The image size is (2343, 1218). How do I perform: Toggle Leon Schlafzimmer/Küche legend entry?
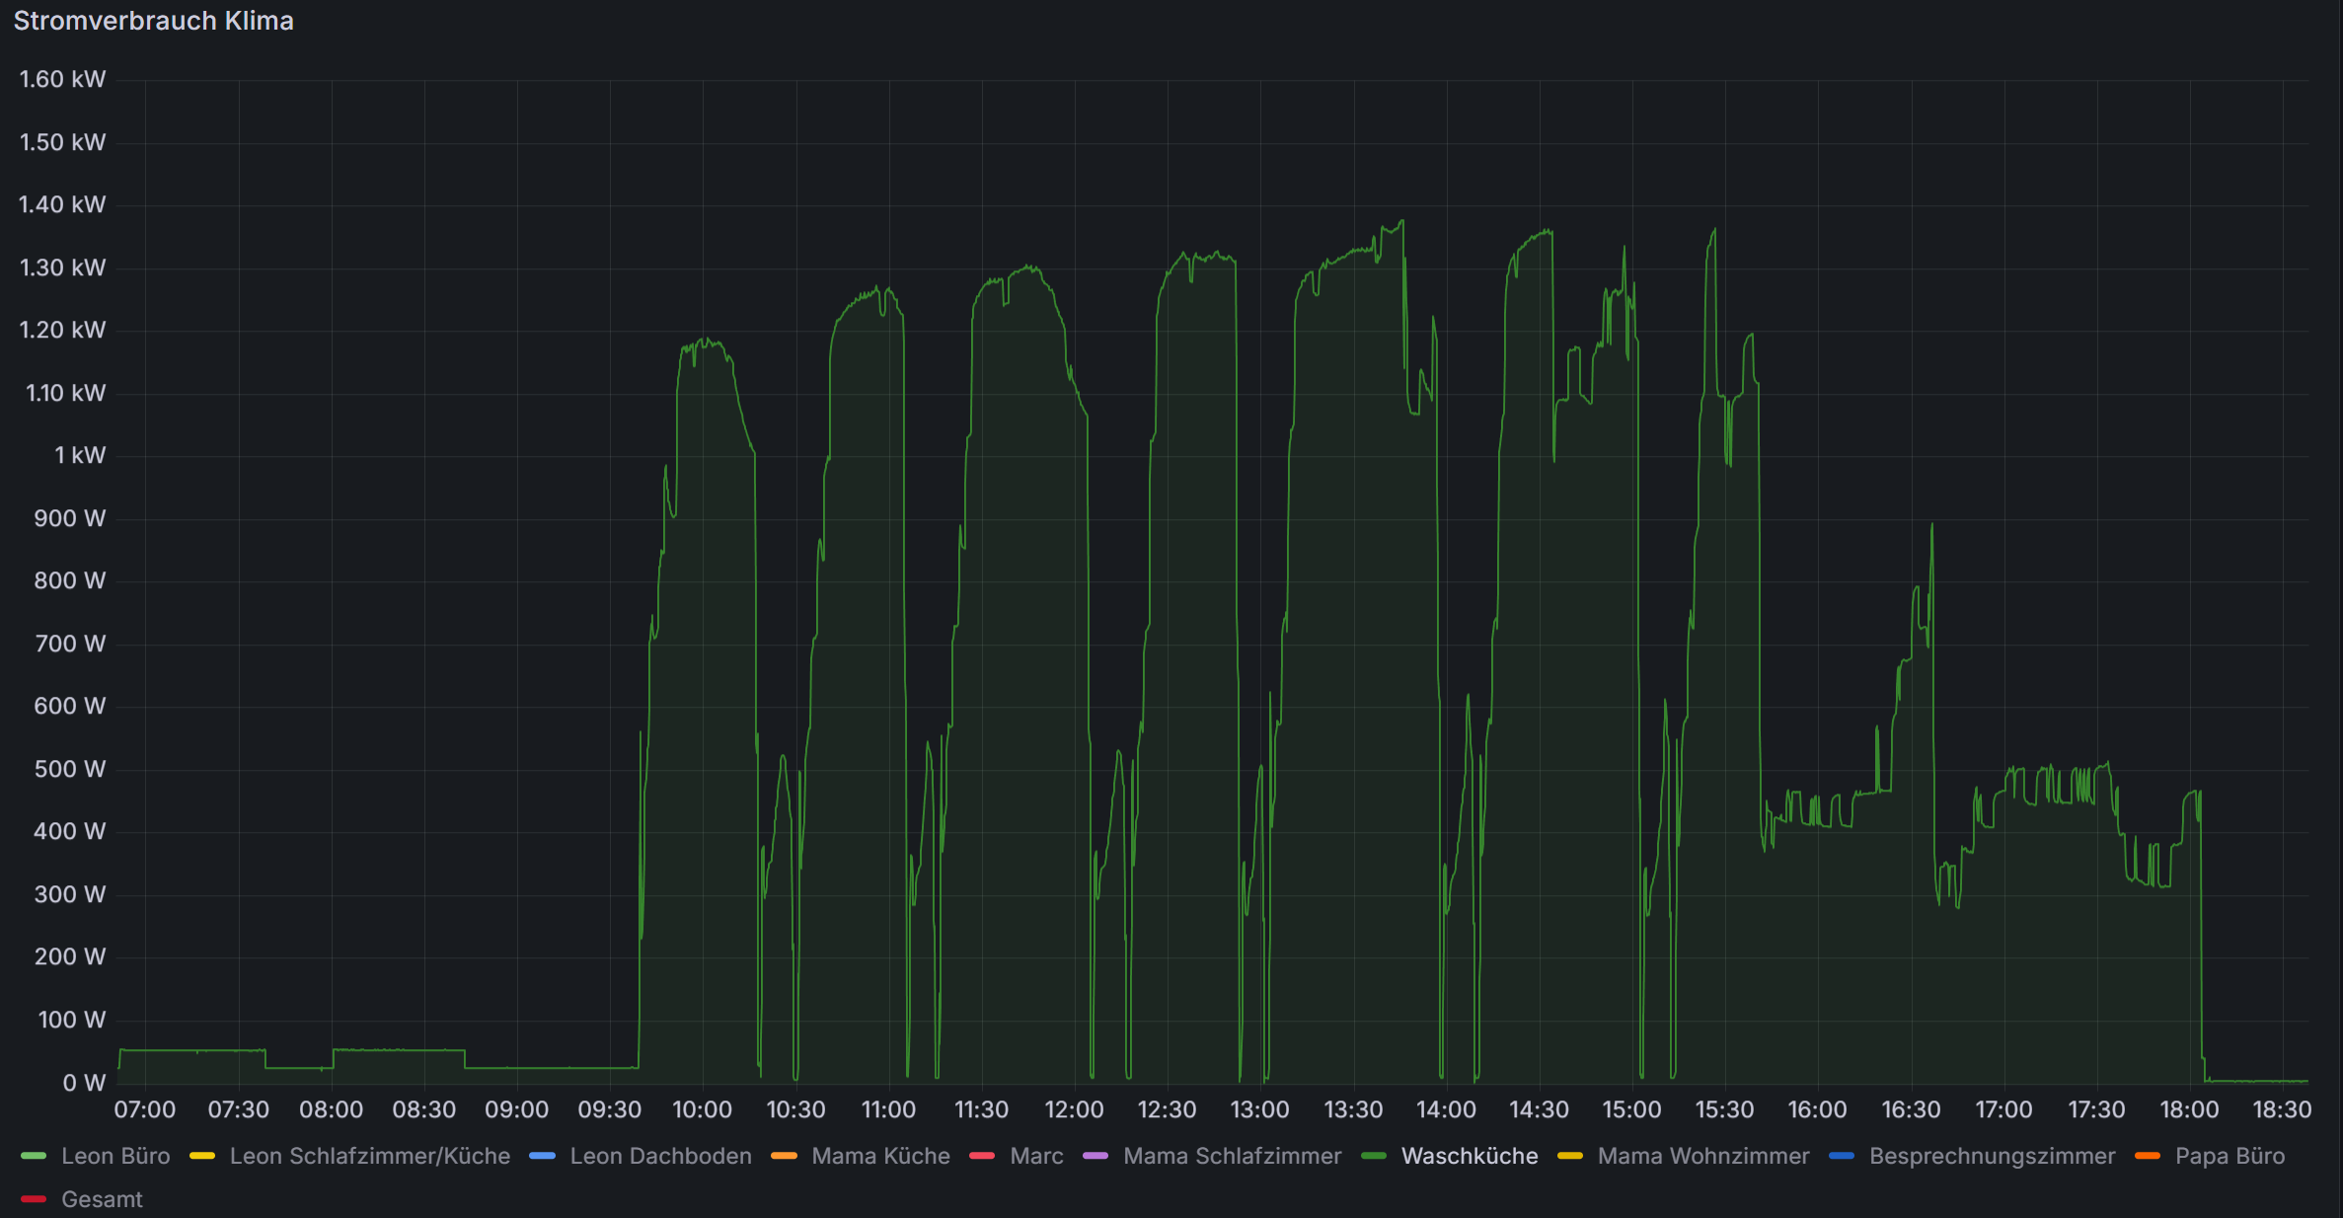point(369,1156)
